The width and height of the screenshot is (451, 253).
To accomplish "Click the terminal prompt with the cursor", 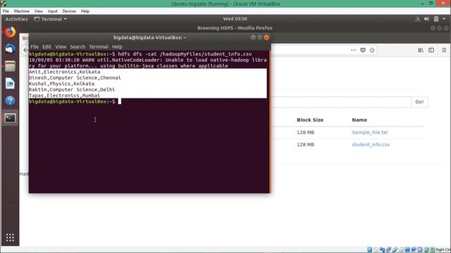I will point(75,101).
